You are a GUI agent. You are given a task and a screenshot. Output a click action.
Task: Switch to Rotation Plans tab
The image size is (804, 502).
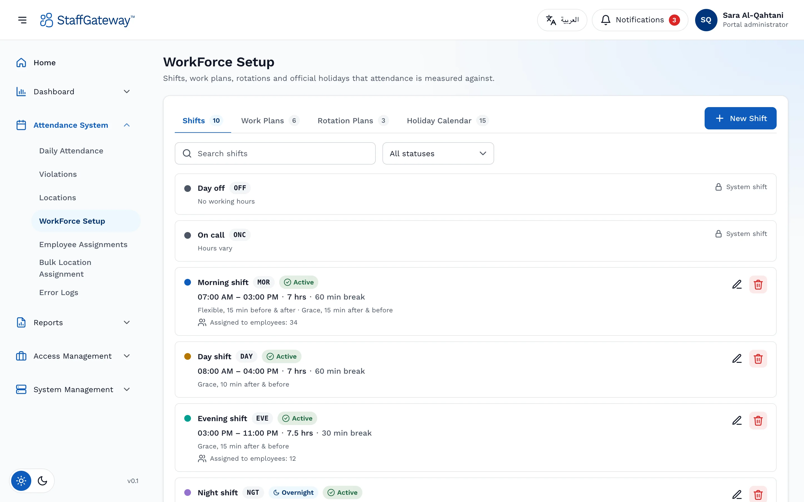[353, 121]
